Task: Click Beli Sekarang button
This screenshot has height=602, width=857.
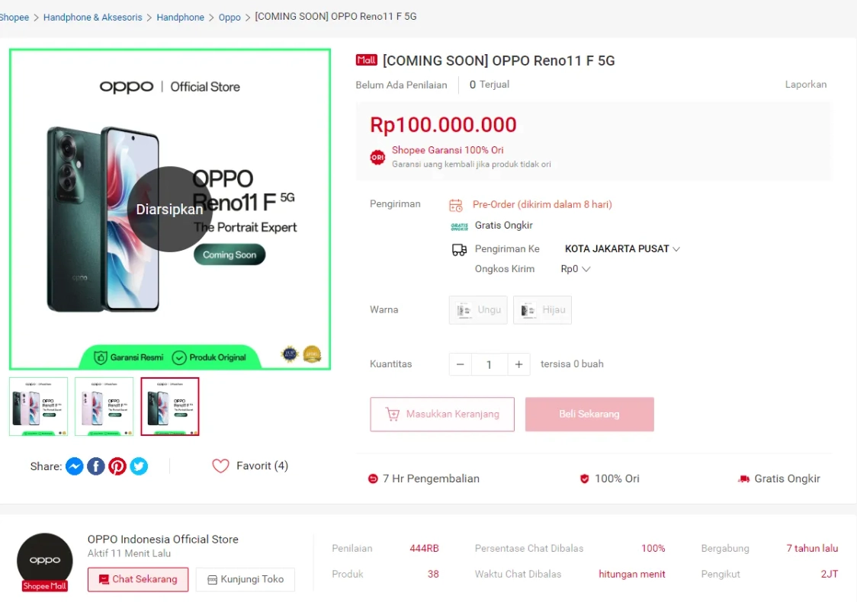Action: click(x=589, y=415)
